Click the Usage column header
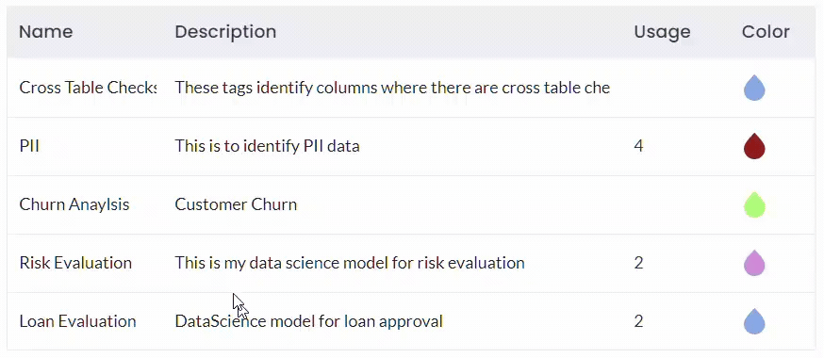 coord(662,31)
